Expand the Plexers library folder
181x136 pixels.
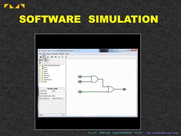pos(40,74)
